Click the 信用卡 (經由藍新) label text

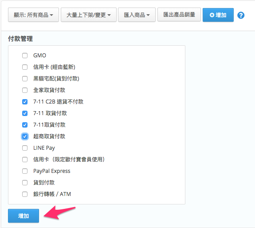[x=54, y=67]
